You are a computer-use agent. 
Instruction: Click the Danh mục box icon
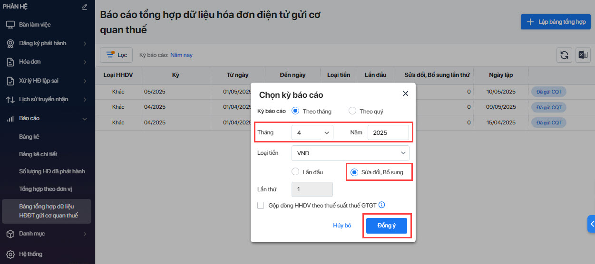(x=10, y=234)
